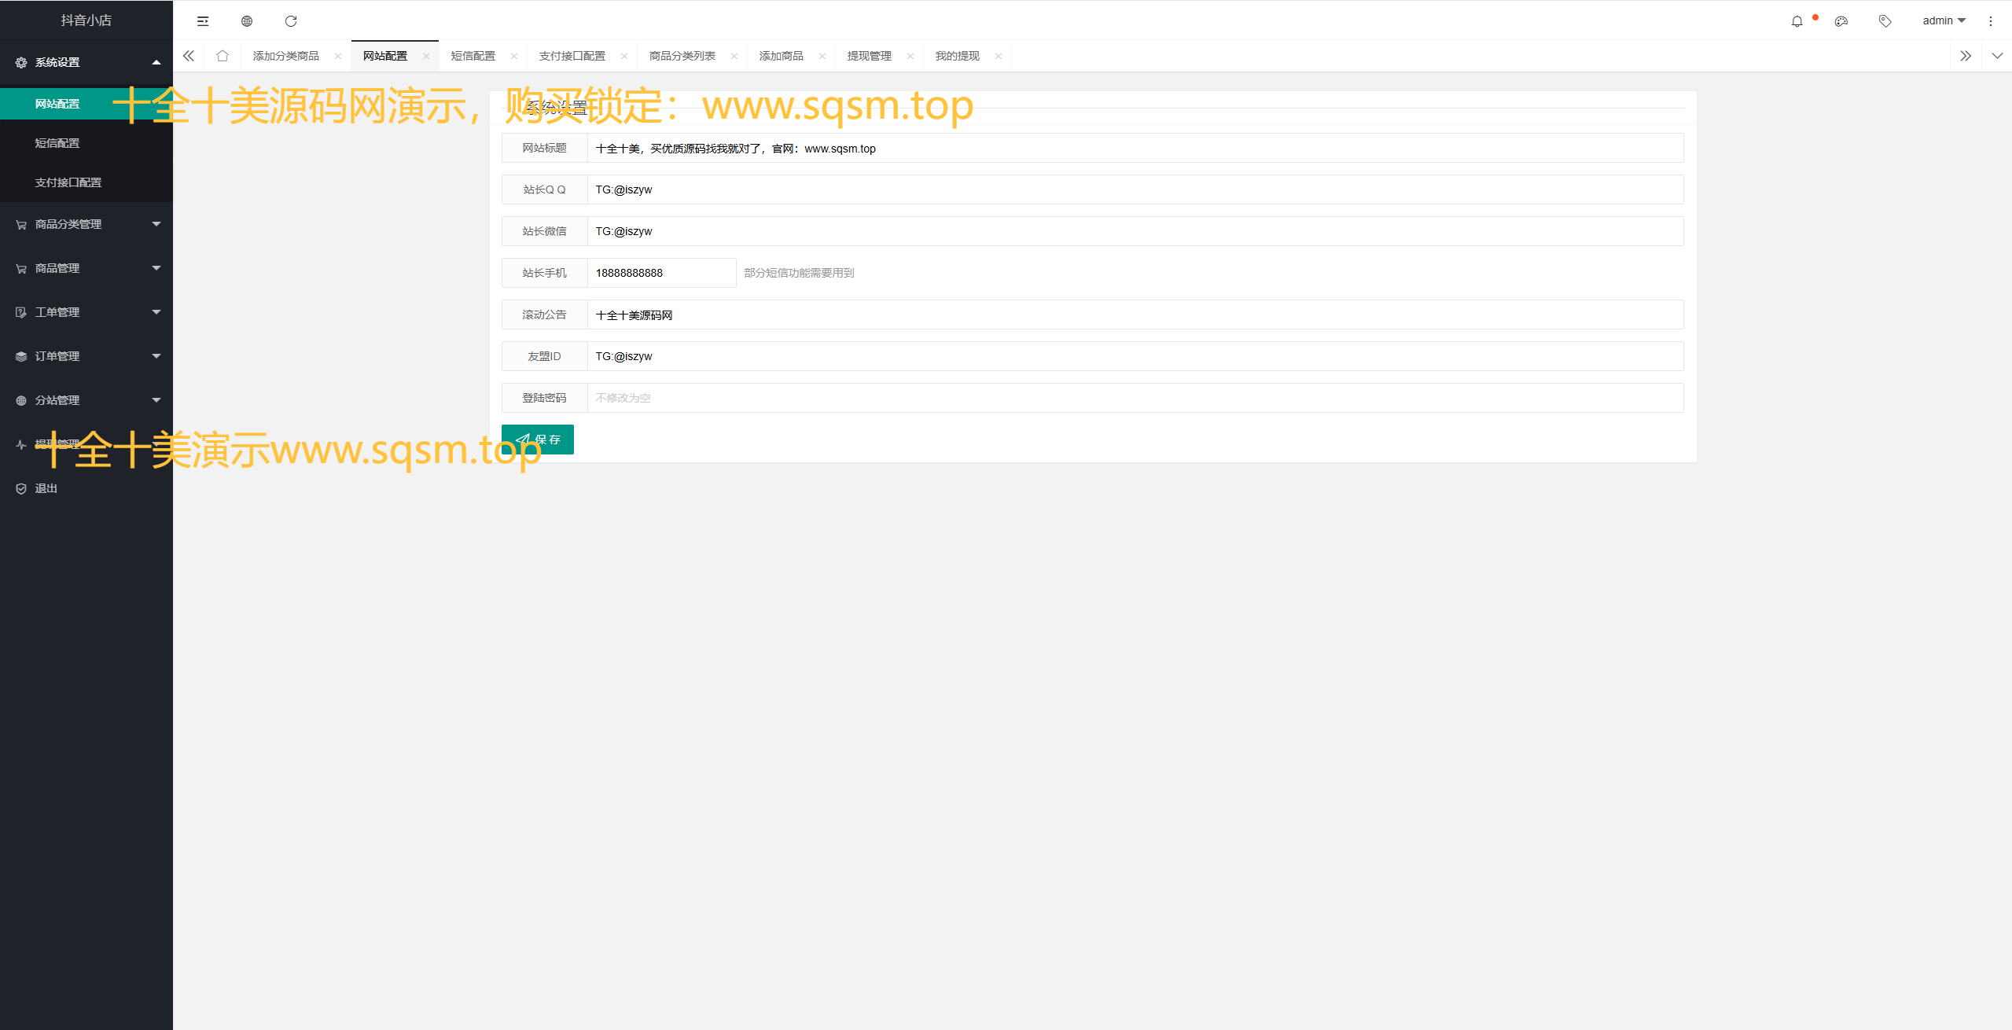2012x1030 pixels.
Task: Open the notifications bell icon
Action: (x=1797, y=21)
